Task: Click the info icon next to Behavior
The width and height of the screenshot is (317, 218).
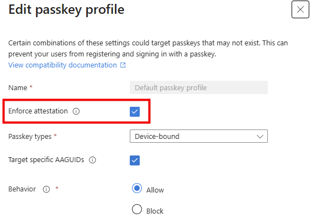Action: (46, 189)
